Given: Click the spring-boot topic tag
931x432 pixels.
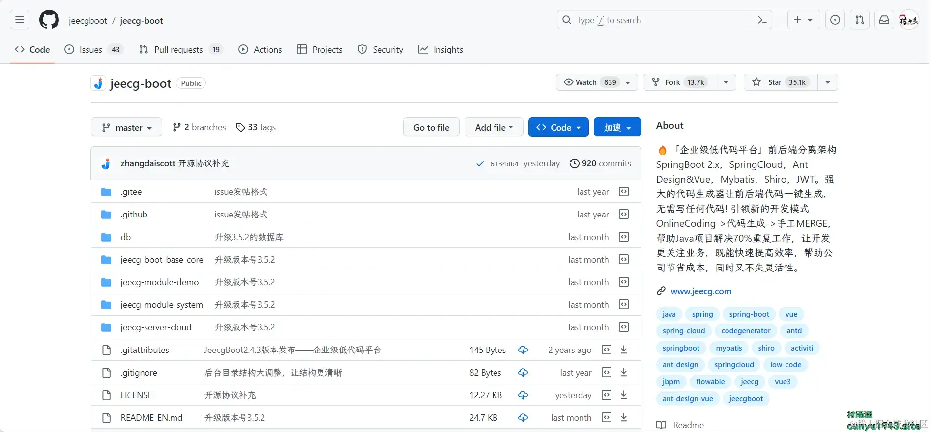Looking at the screenshot, I should 749,314.
